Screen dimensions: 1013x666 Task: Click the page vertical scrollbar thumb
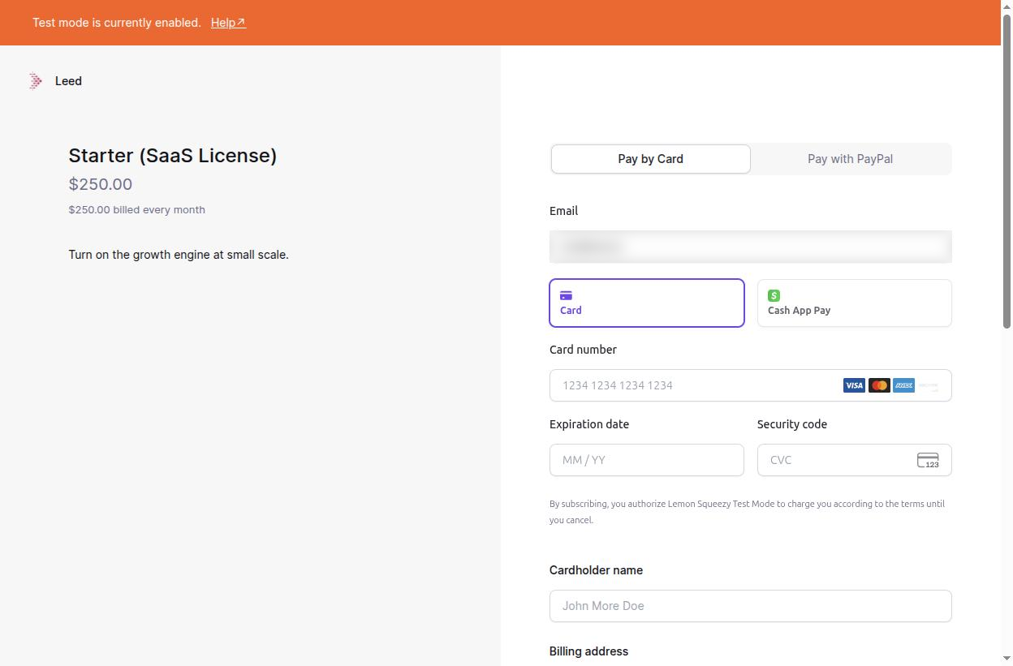tap(1007, 170)
